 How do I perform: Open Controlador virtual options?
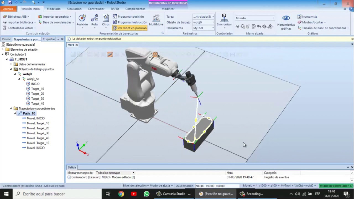pos(19,28)
